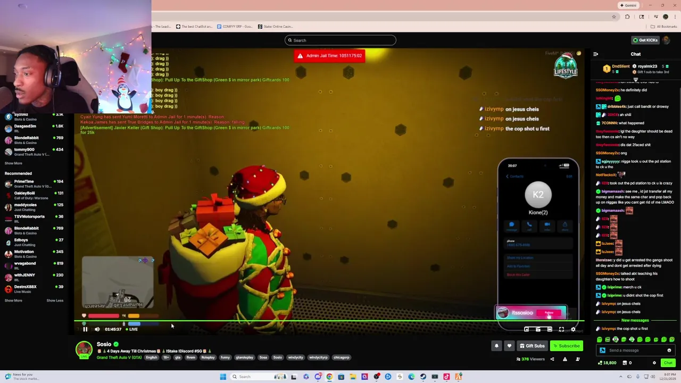Click Follow on the itssosioo overlay
This screenshot has width=681, height=383.
tap(550, 313)
